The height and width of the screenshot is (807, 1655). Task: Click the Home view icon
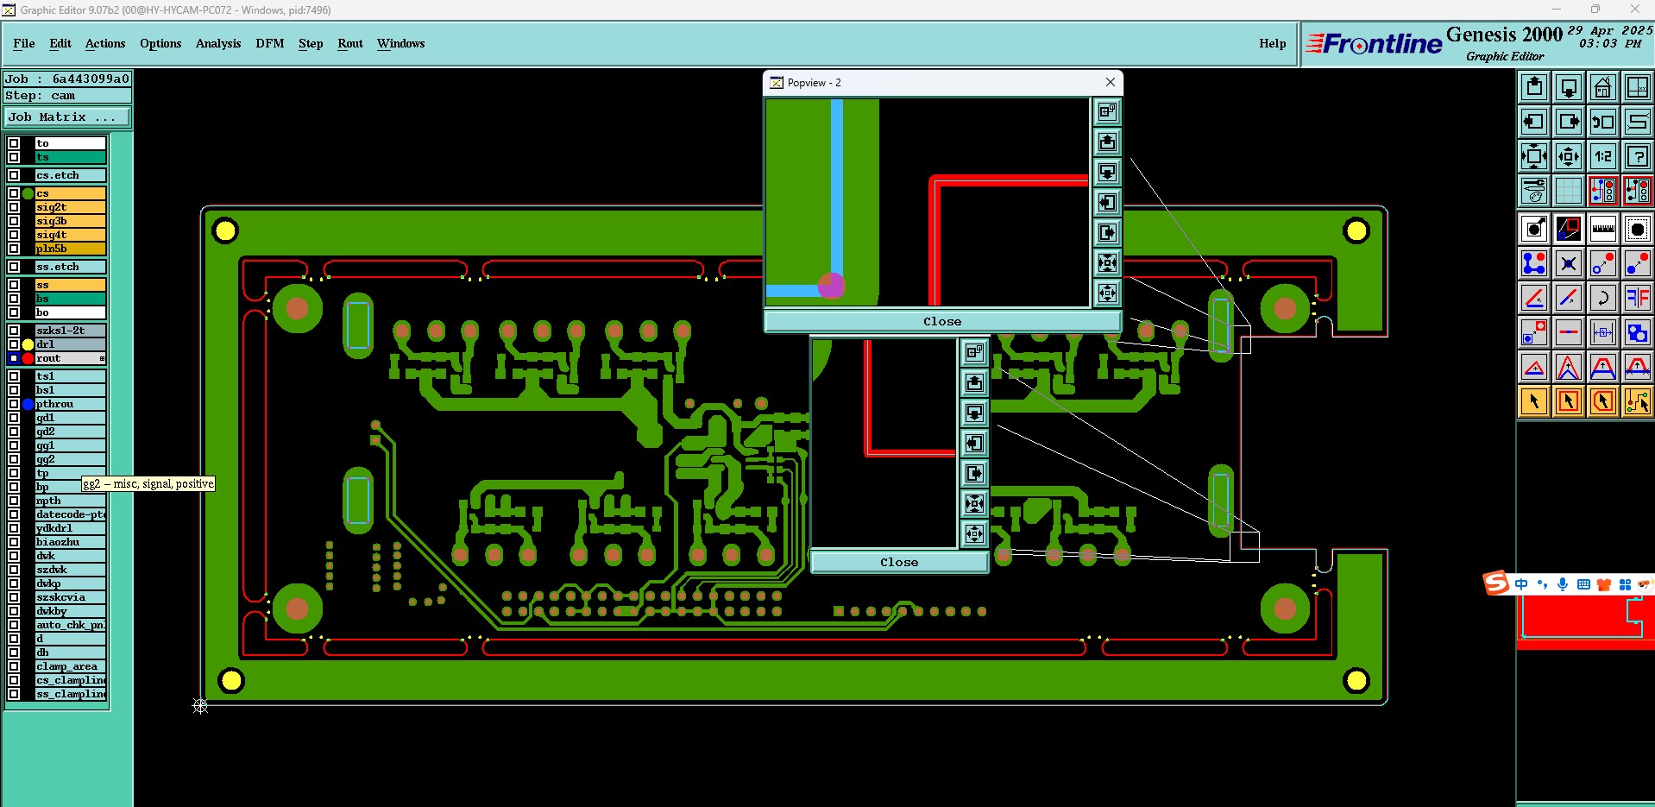point(1603,87)
